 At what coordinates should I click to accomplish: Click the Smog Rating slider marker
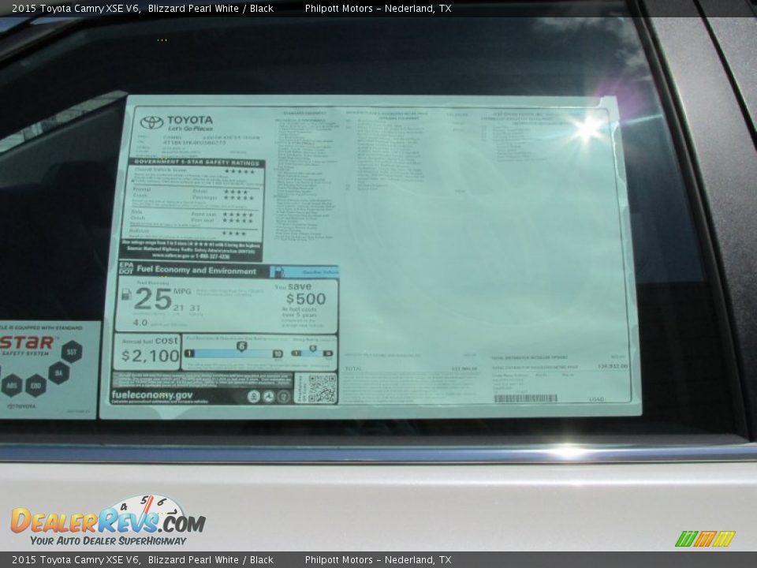[x=312, y=348]
